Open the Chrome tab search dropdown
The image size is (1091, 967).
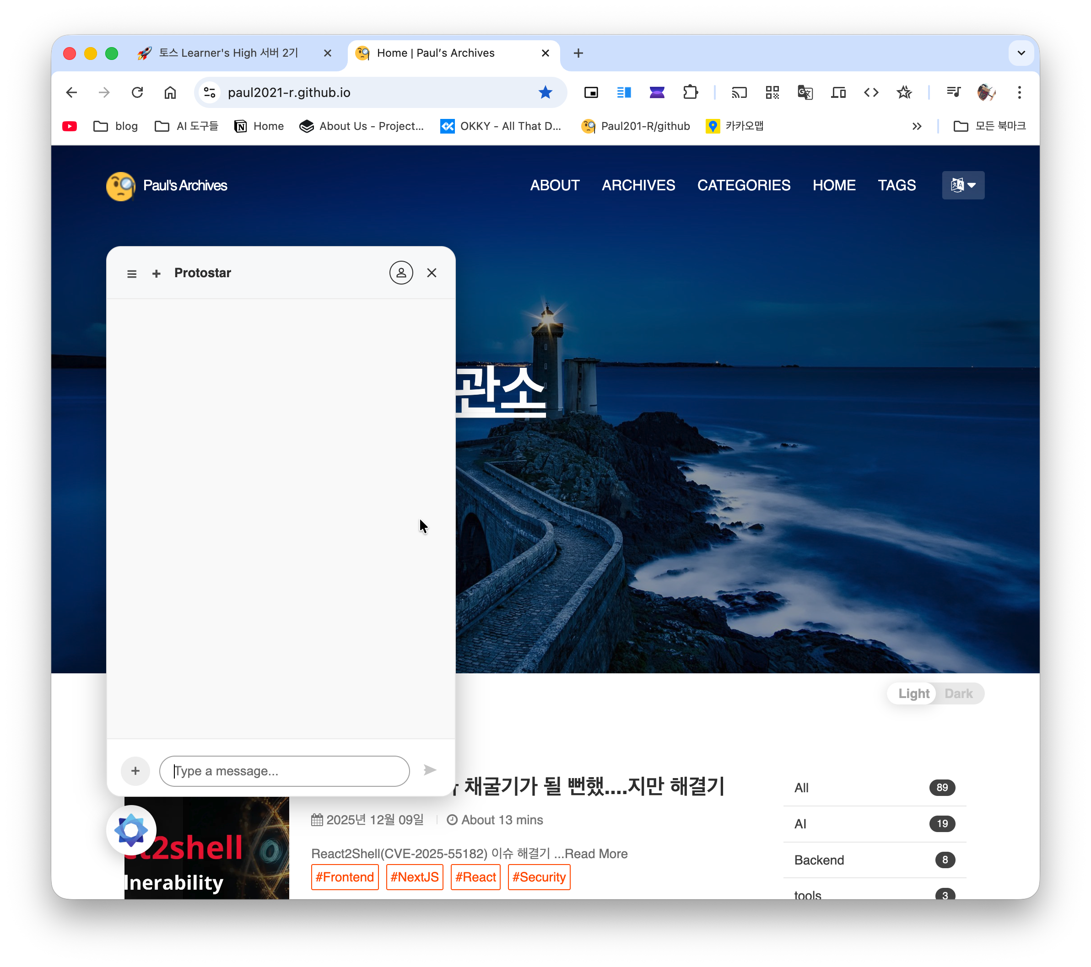coord(1021,54)
